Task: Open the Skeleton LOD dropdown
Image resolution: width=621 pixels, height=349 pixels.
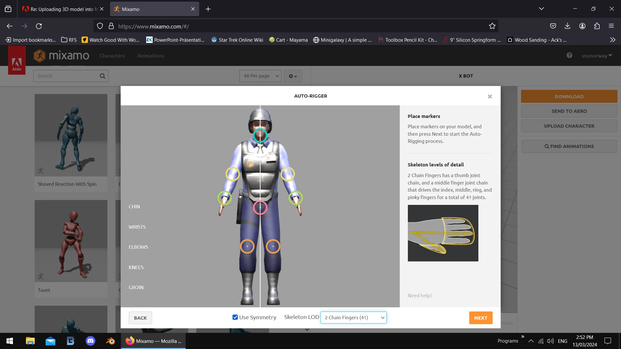Action: [354, 318]
